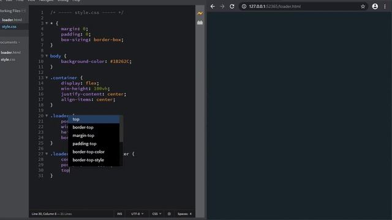Choose 'top' from the code hints
This screenshot has height=220, width=392.
point(94,119)
